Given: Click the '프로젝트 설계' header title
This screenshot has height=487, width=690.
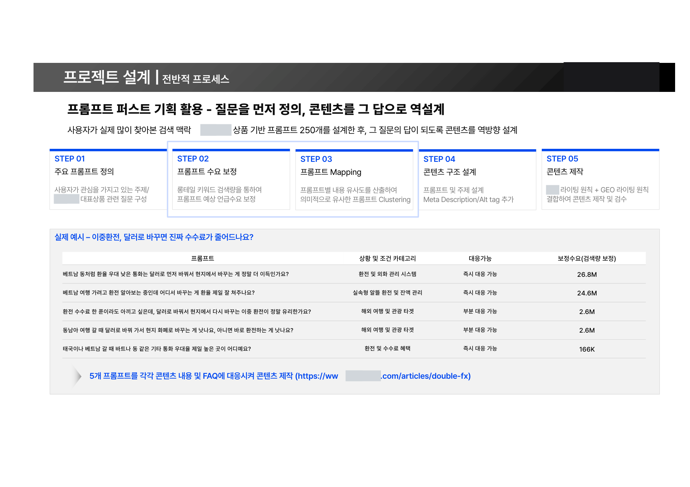Looking at the screenshot, I should 107,77.
